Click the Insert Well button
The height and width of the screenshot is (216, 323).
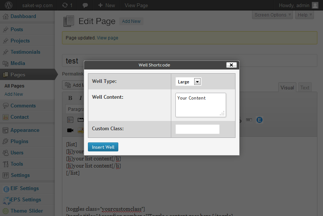pos(103,147)
